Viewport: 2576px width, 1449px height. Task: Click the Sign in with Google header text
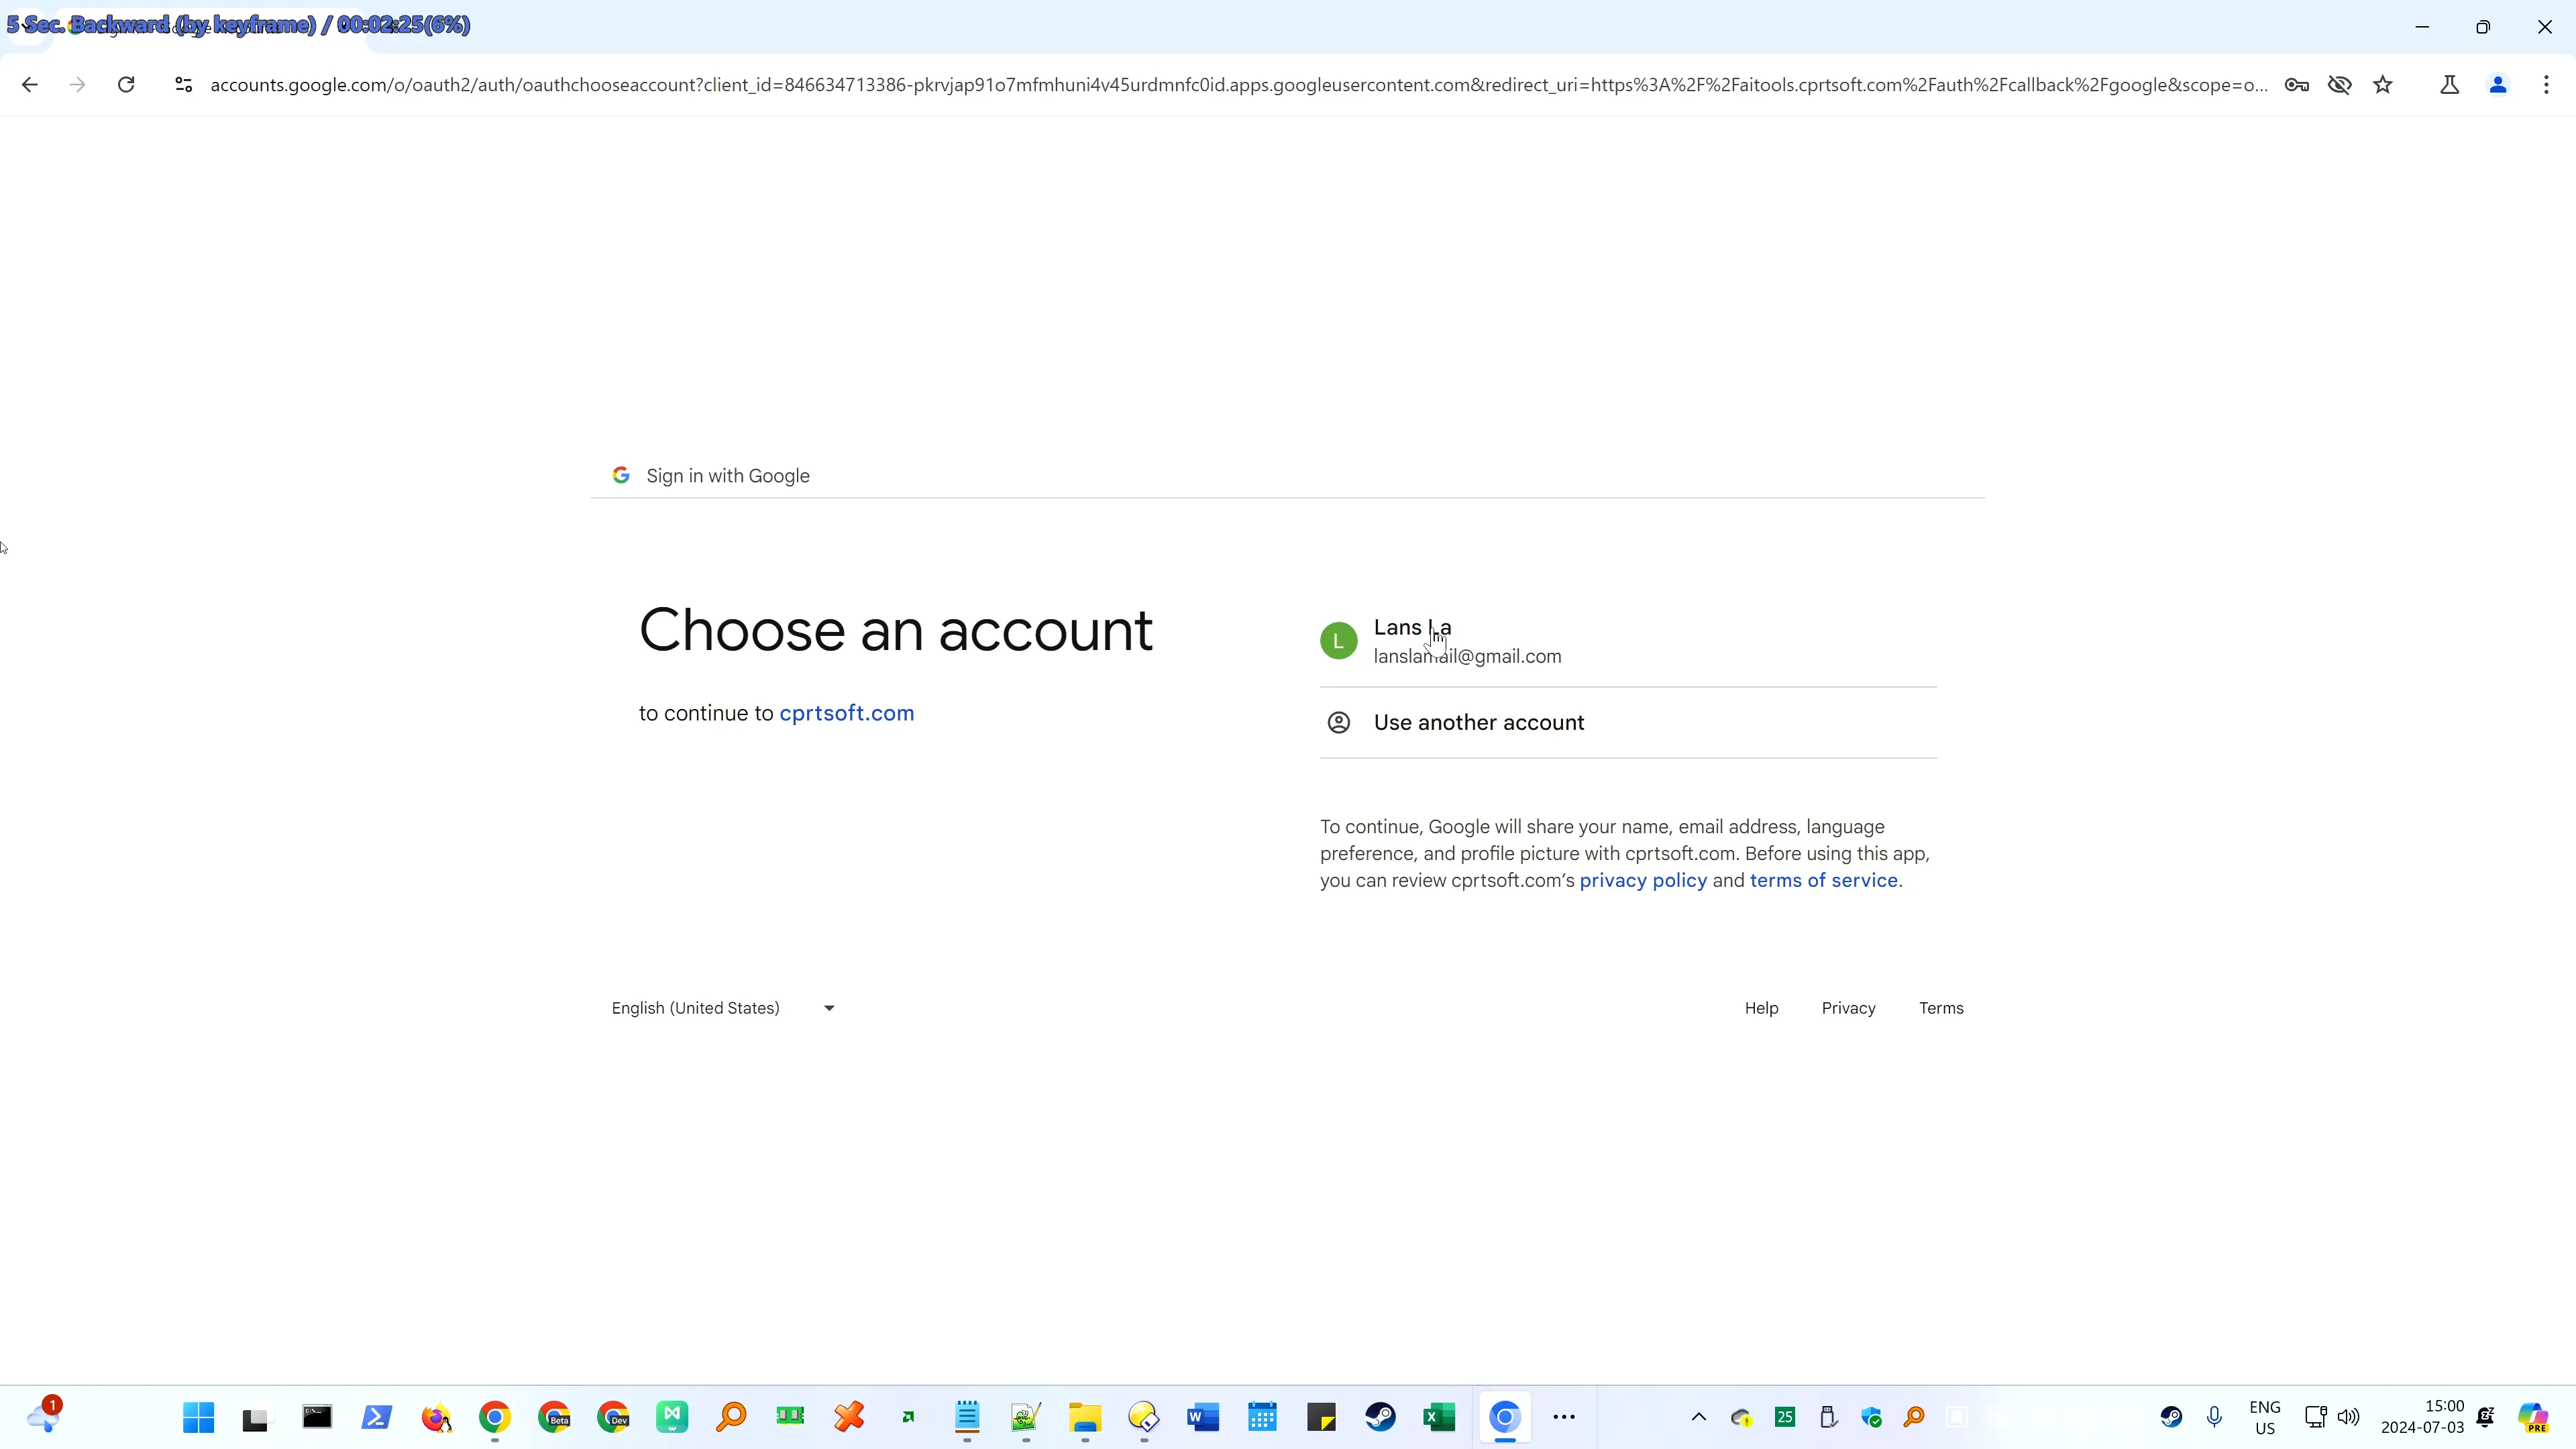coord(728,476)
